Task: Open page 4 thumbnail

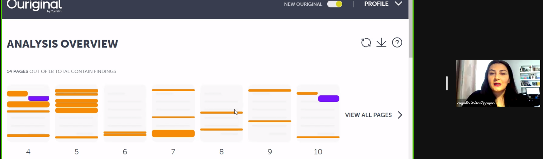Action: click(28, 113)
